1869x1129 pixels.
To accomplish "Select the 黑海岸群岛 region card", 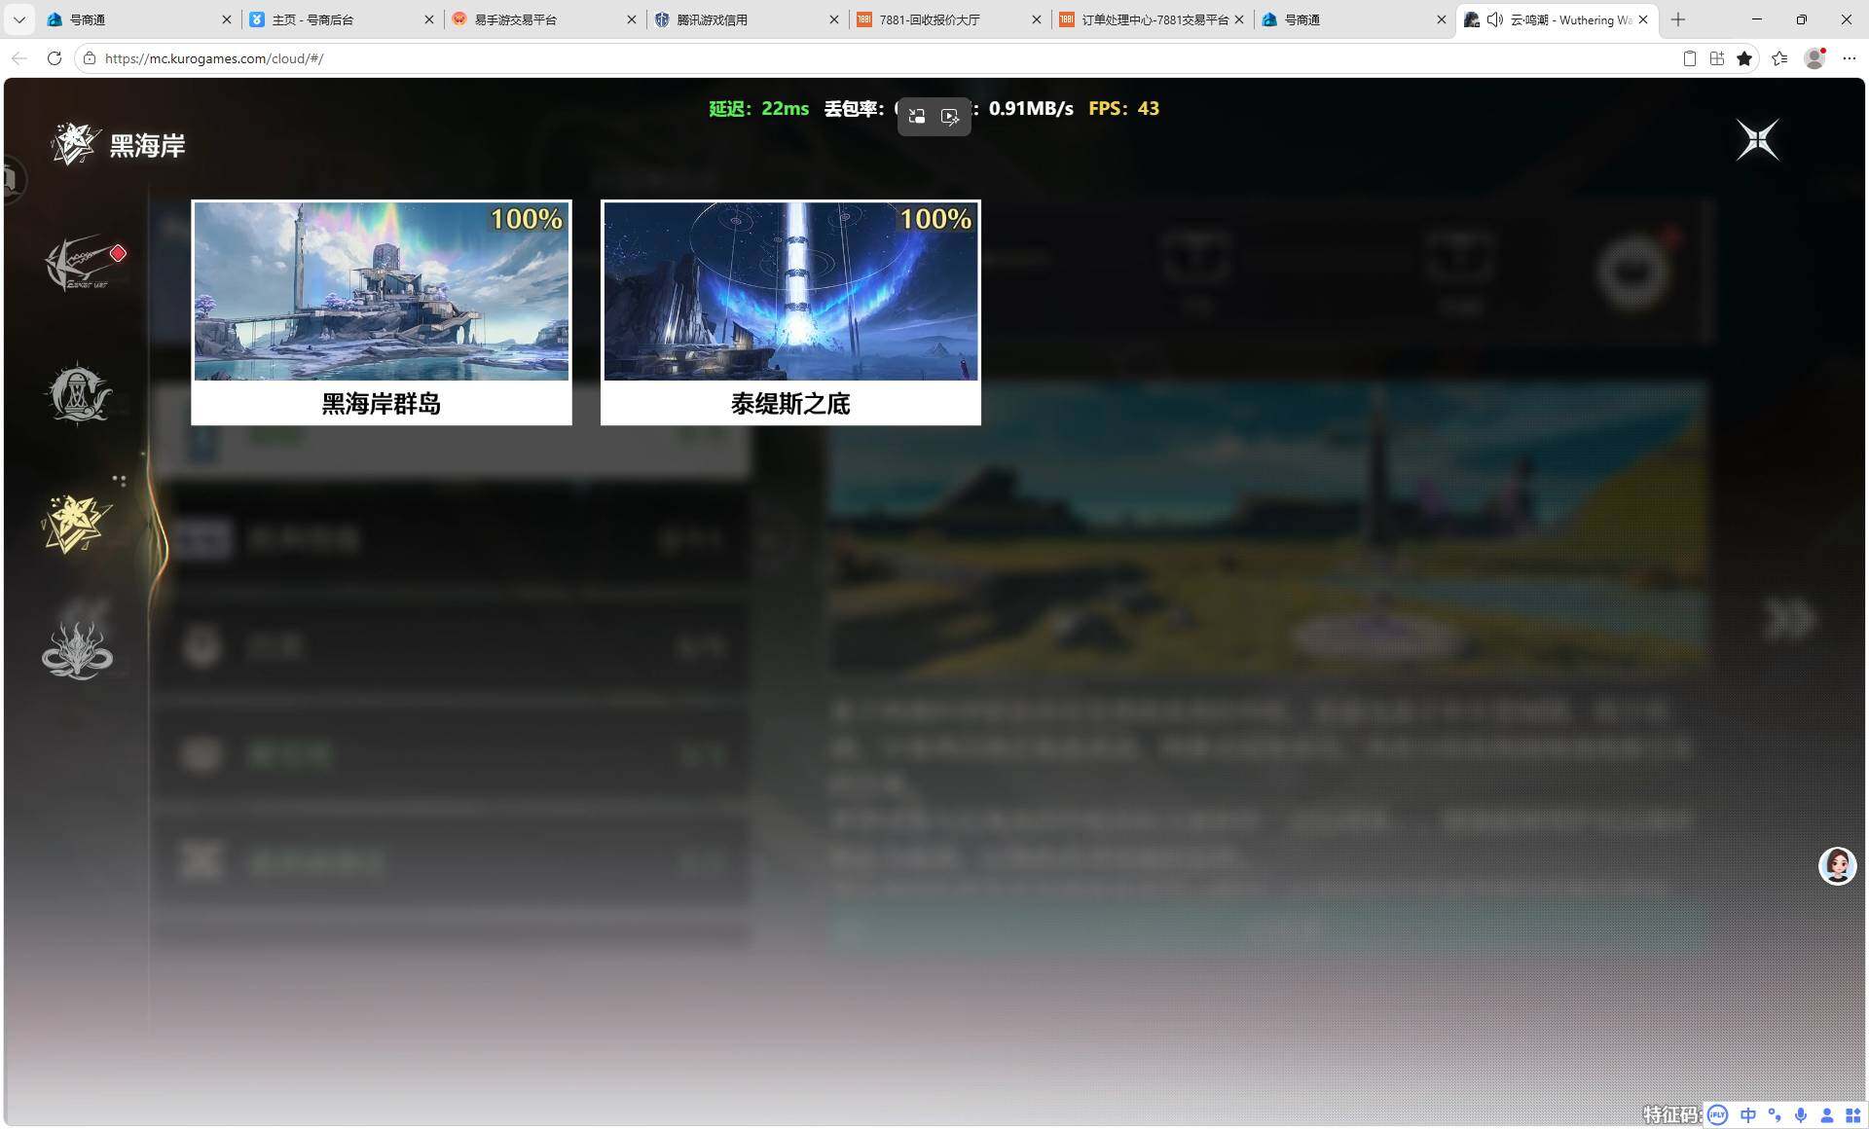I will (x=382, y=312).
